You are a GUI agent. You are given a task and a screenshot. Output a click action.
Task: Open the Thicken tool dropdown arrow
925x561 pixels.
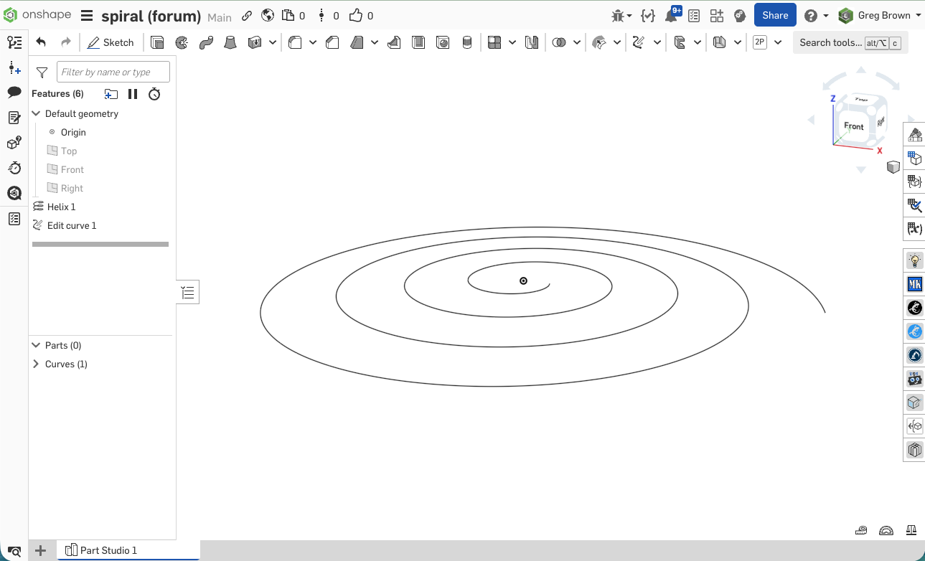click(x=273, y=43)
